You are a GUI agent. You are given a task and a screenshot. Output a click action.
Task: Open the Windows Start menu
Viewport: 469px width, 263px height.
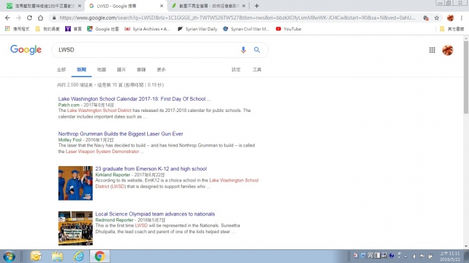(x=9, y=256)
